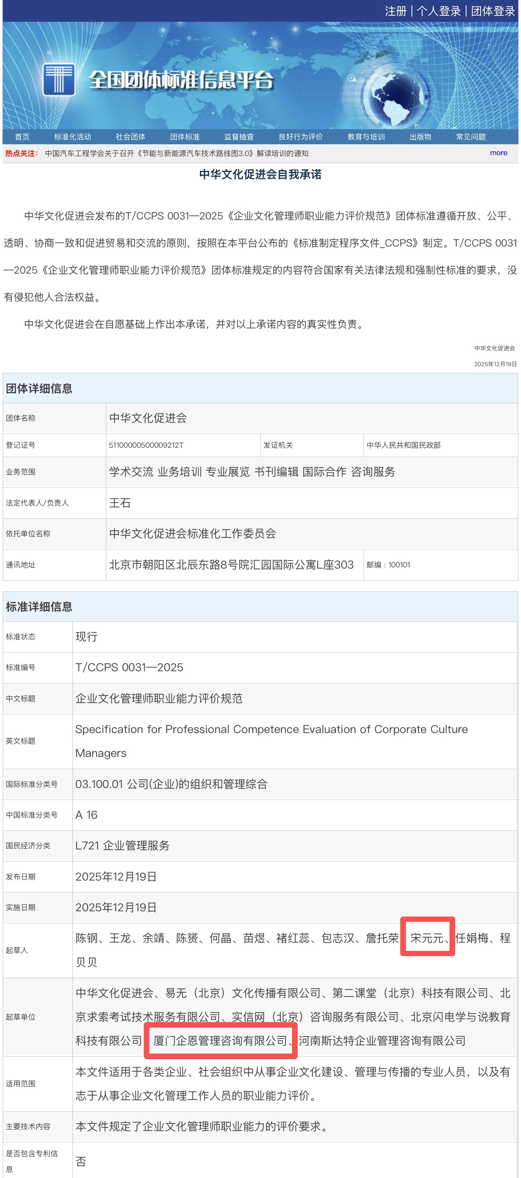
Task: Click the legal representative name 王石
Action: pos(120,503)
